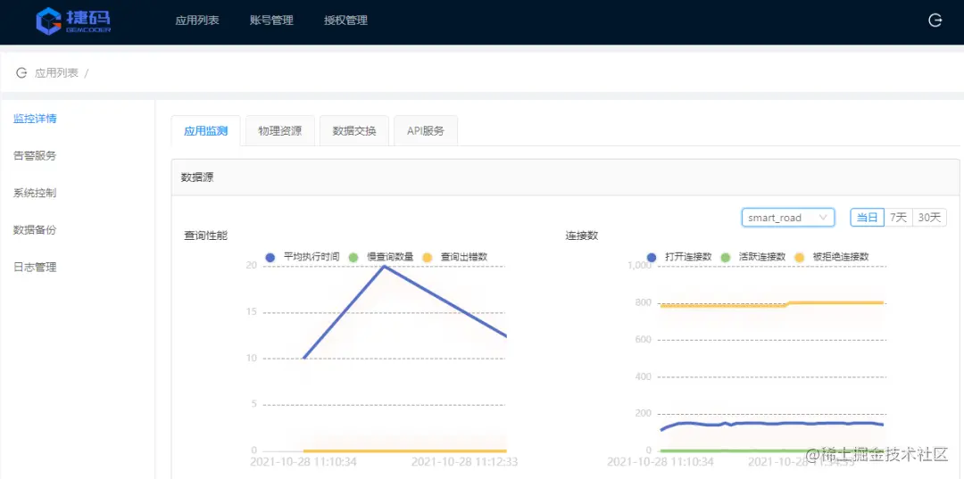Toggle the 被拒绝连接数 legend series
The height and width of the screenshot is (479, 964).
pyautogui.click(x=832, y=257)
